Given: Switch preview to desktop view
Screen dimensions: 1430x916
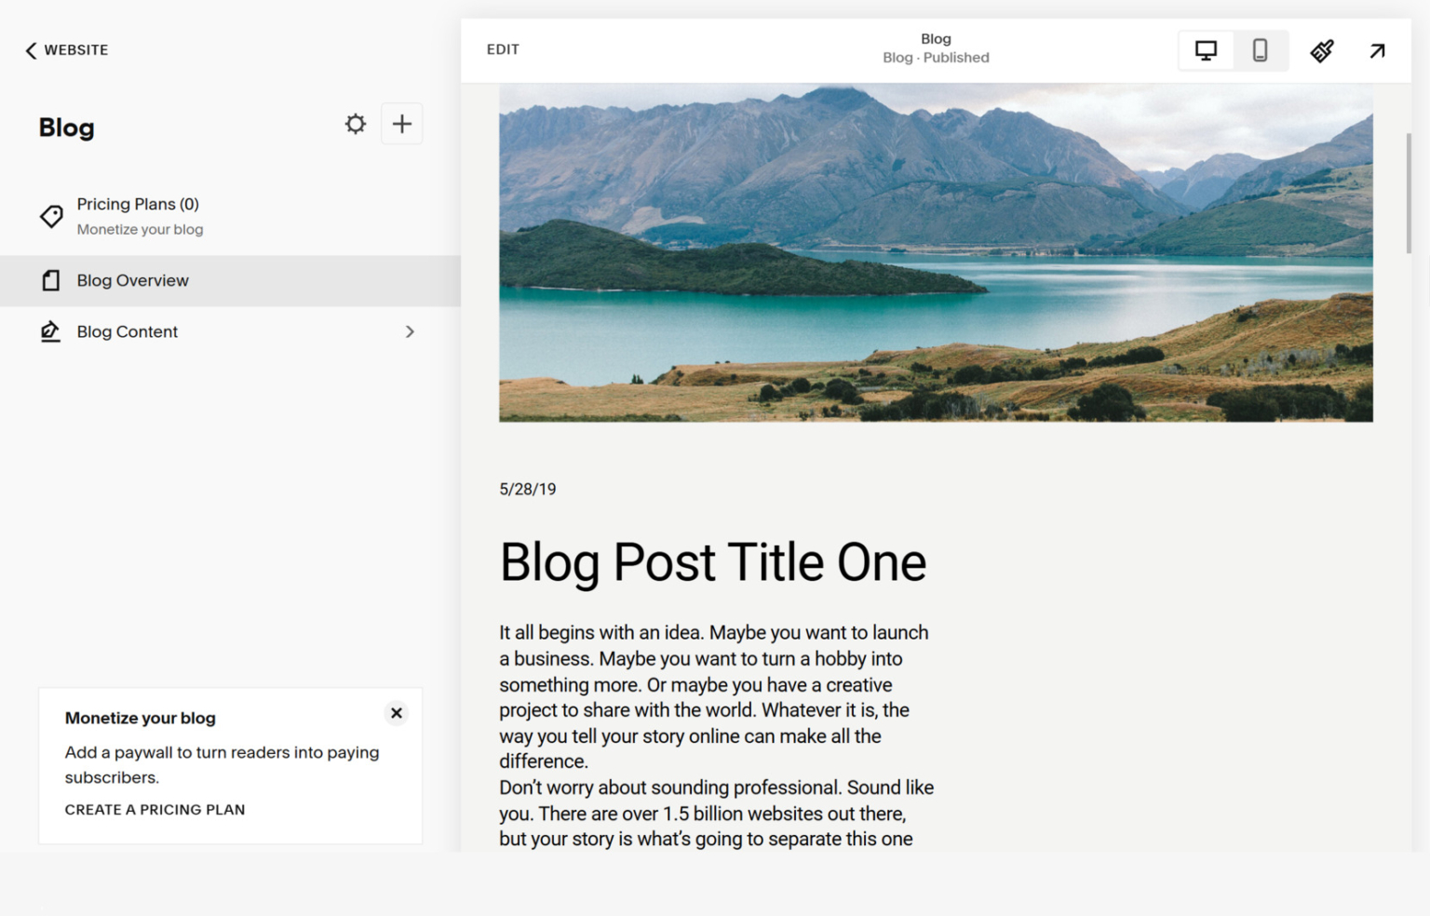Looking at the screenshot, I should click(1205, 50).
